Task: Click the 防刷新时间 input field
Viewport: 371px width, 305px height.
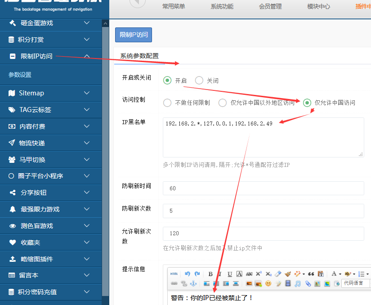Action: click(x=263, y=188)
